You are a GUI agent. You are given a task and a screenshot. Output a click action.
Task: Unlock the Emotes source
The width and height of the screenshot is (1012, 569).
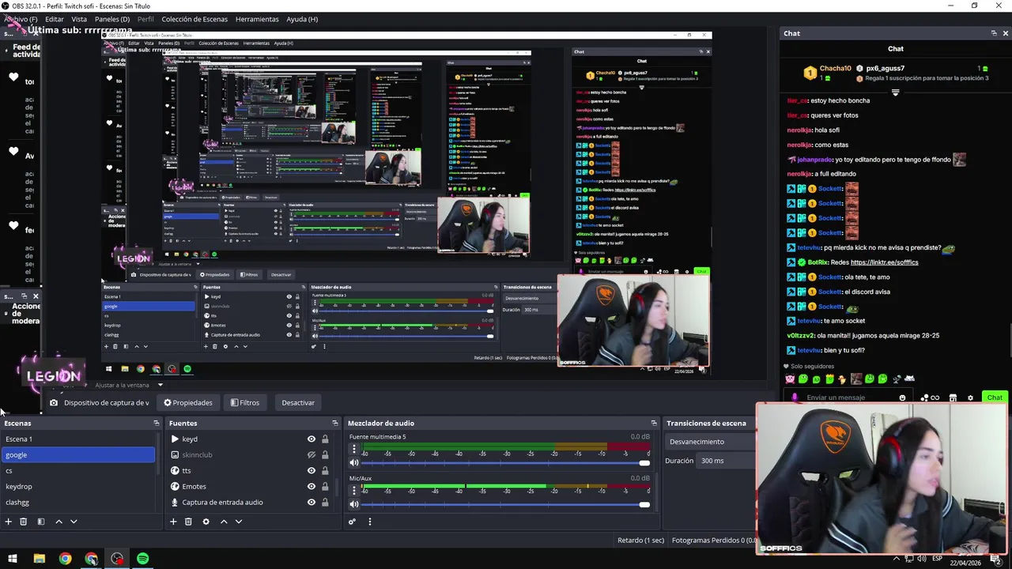click(324, 486)
